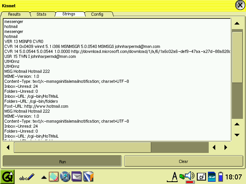Click the horizontal scrollbar's far-left arrow
The width and height of the screenshot is (246, 184).
8,147
